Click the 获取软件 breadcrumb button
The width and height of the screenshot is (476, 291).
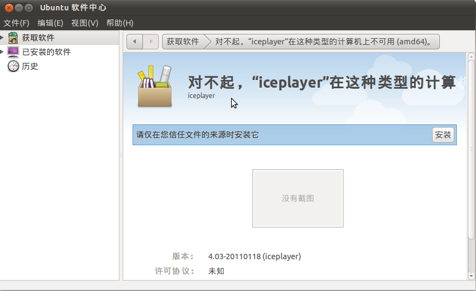[x=183, y=42]
